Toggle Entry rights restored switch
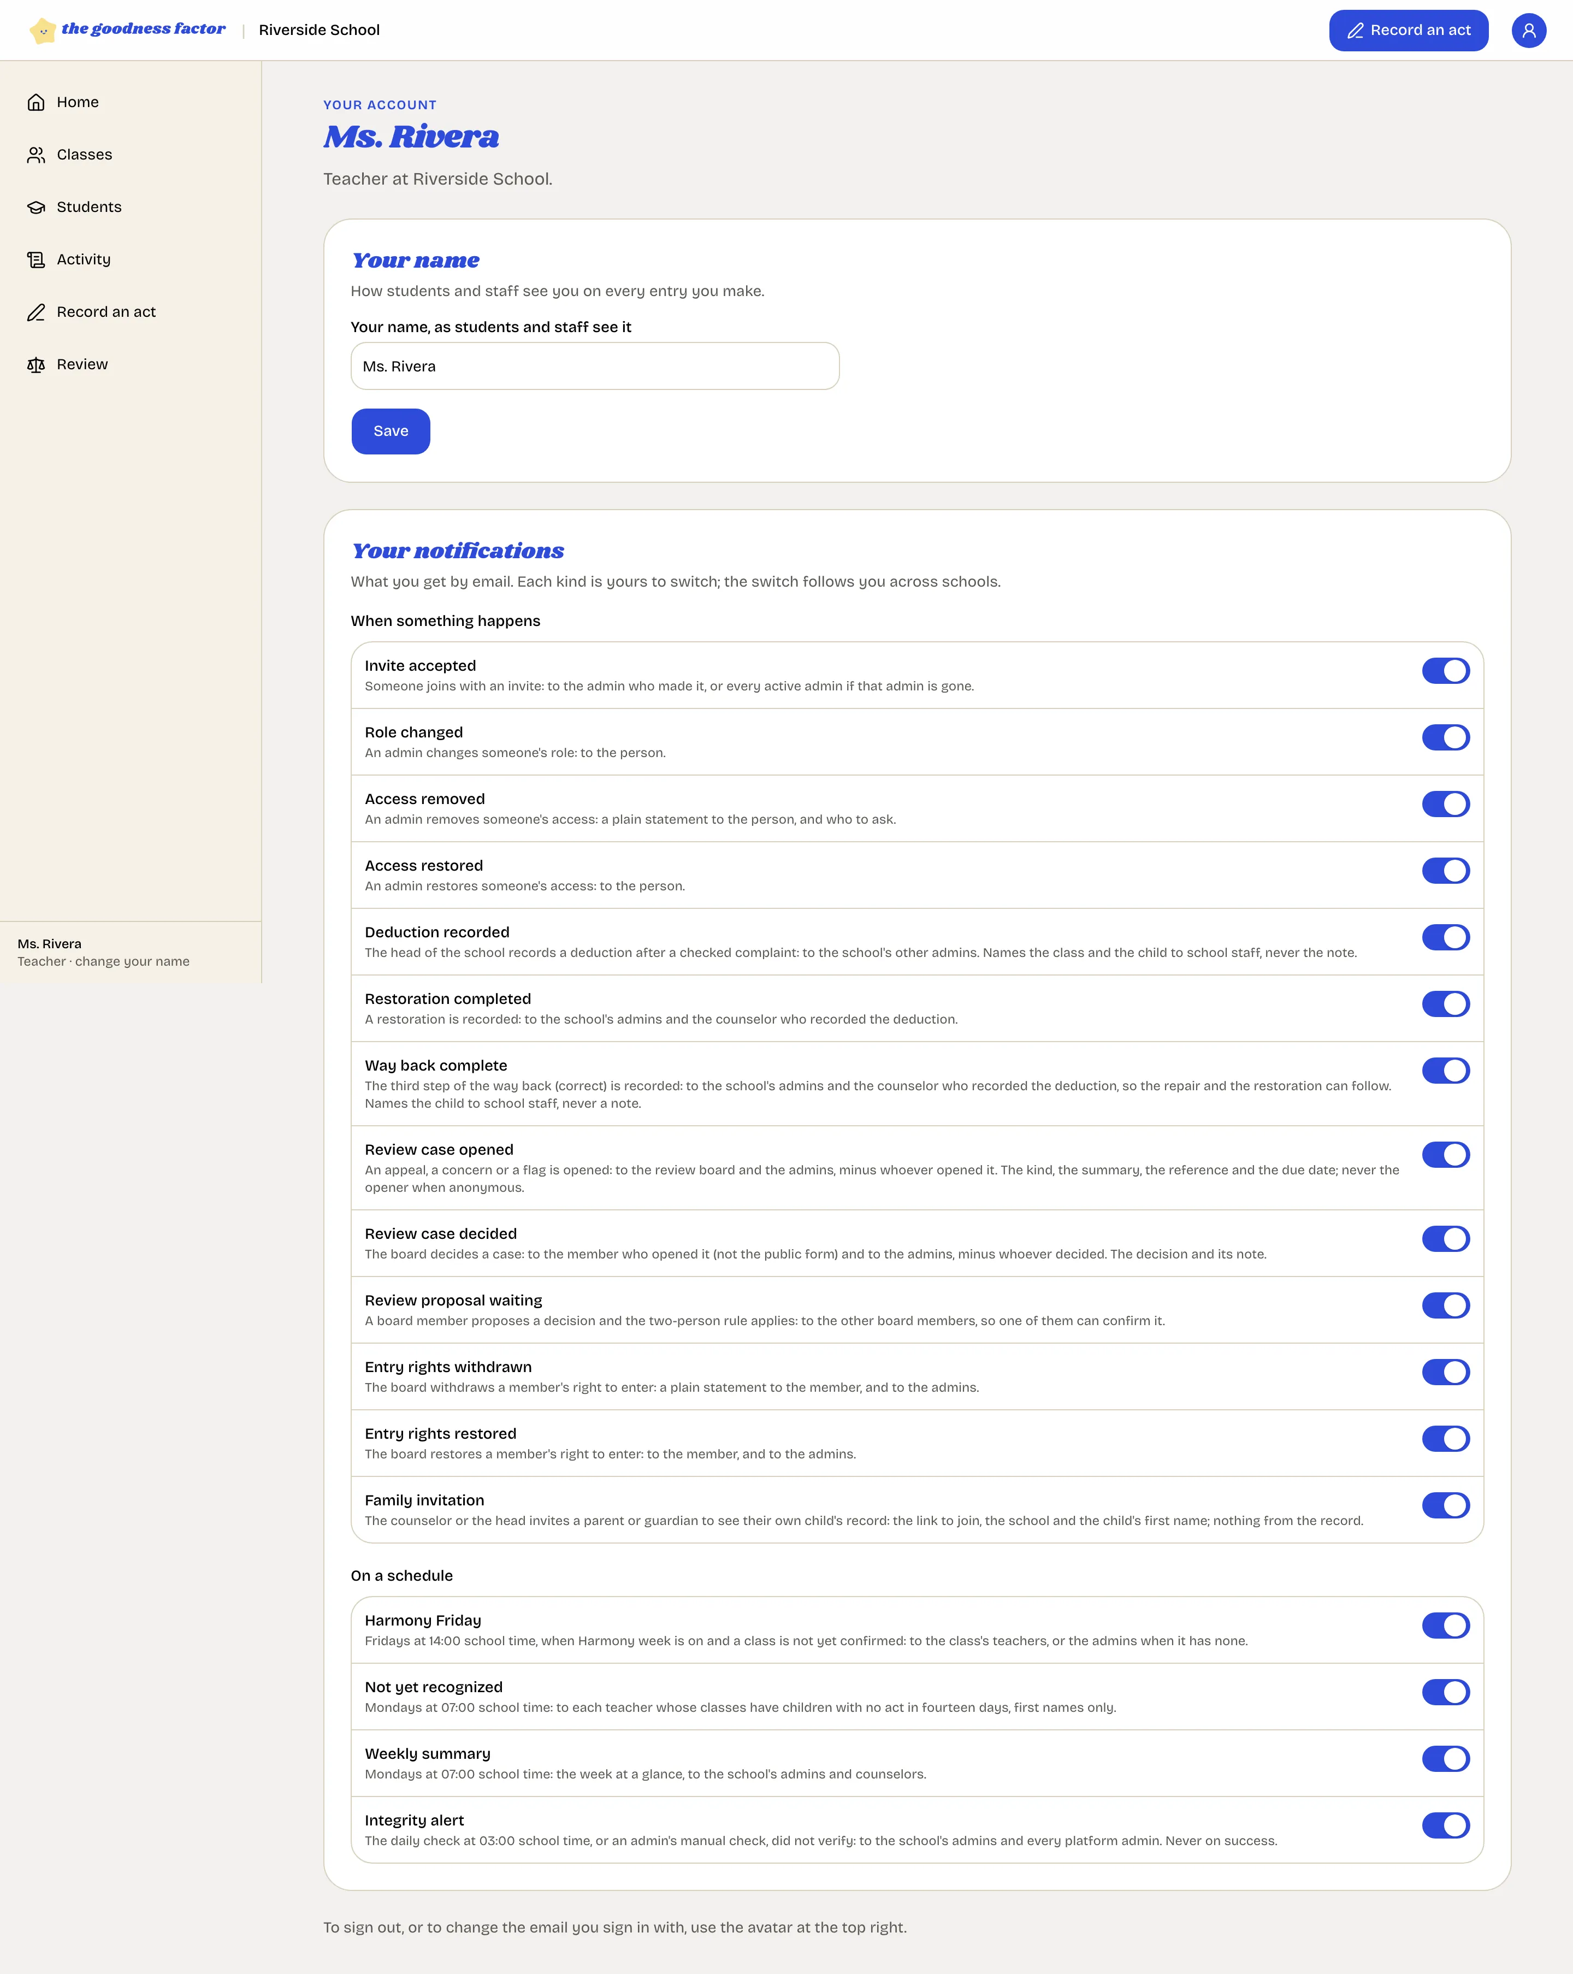 (1445, 1438)
